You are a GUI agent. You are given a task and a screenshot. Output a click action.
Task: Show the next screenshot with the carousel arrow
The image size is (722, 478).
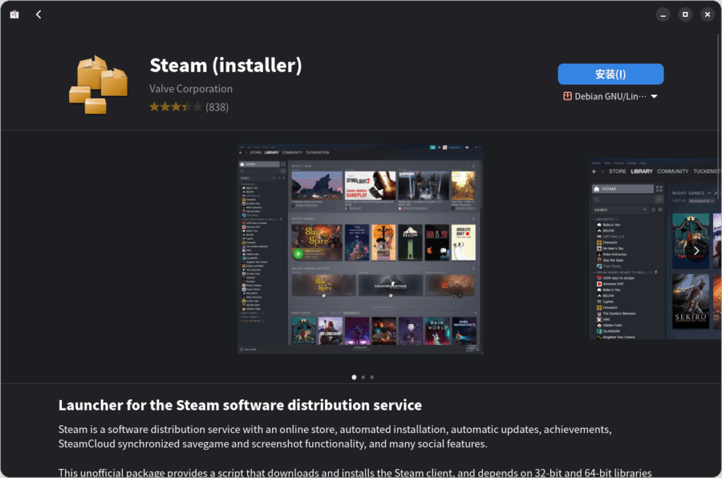pyautogui.click(x=696, y=251)
